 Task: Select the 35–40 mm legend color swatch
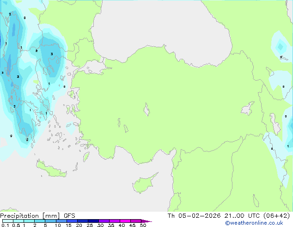[114, 221]
